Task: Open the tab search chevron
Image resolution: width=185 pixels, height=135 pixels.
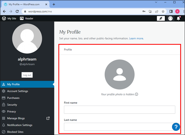Action: [x=156, y=2]
